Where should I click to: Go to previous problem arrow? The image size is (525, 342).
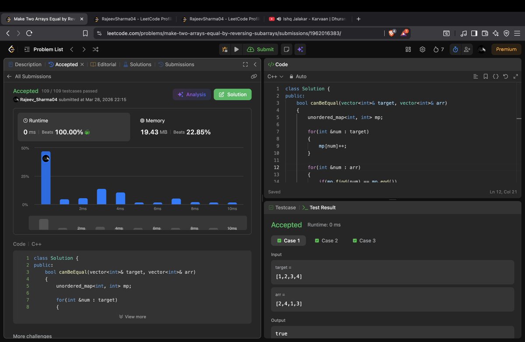click(72, 49)
